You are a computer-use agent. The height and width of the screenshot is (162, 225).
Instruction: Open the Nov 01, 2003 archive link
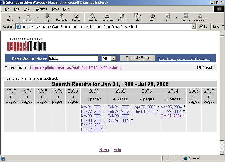145,111
